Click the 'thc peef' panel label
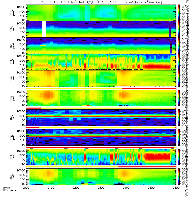189x202 pixels. pyautogui.click(x=12, y=46)
